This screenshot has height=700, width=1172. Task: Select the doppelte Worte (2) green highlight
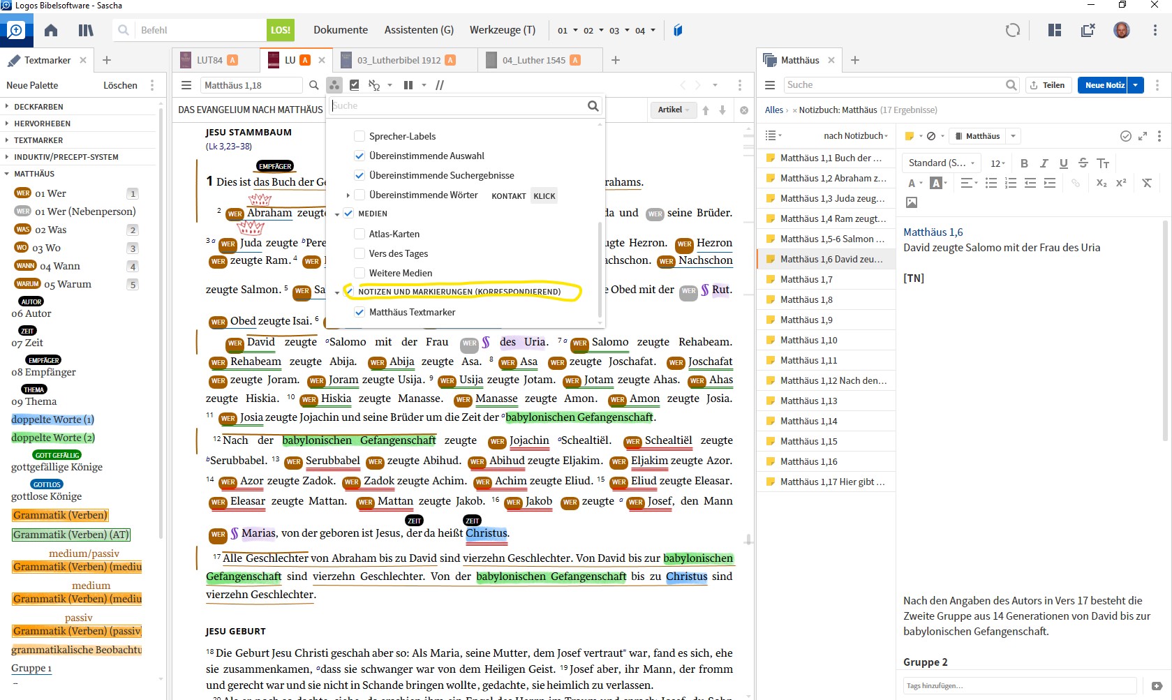tap(53, 438)
